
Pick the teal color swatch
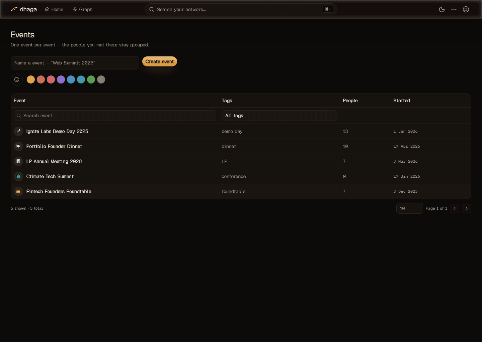coord(81,79)
